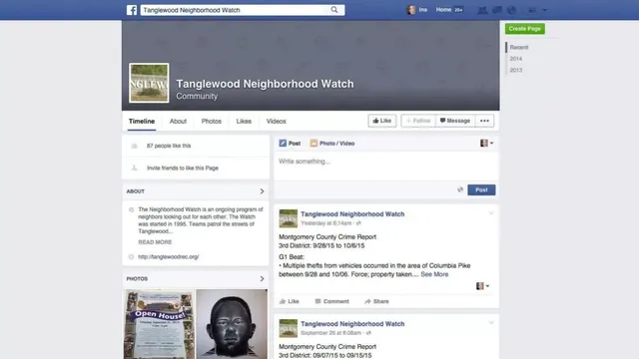This screenshot has height=359, width=639.
Task: Like the first crime report post
Action: pos(290,301)
